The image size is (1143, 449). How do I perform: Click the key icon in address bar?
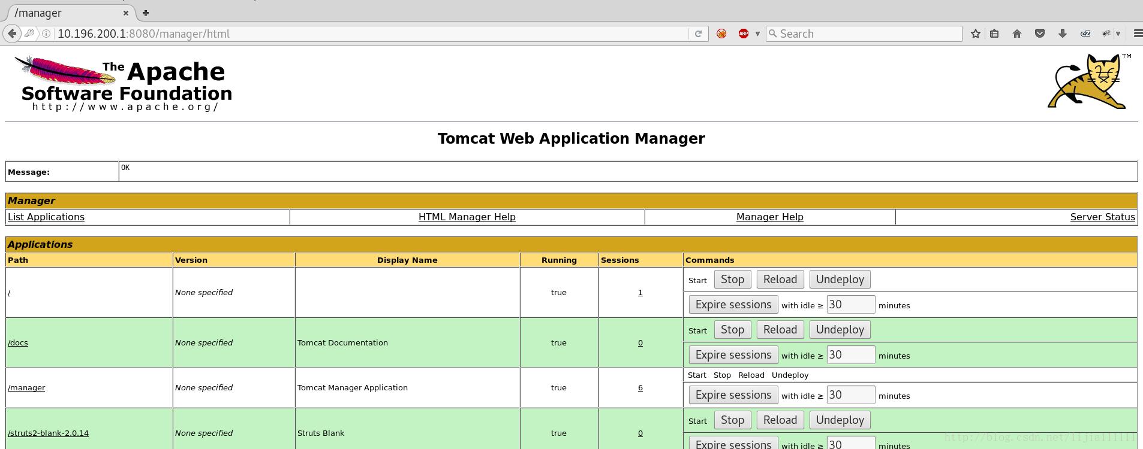[x=29, y=34]
